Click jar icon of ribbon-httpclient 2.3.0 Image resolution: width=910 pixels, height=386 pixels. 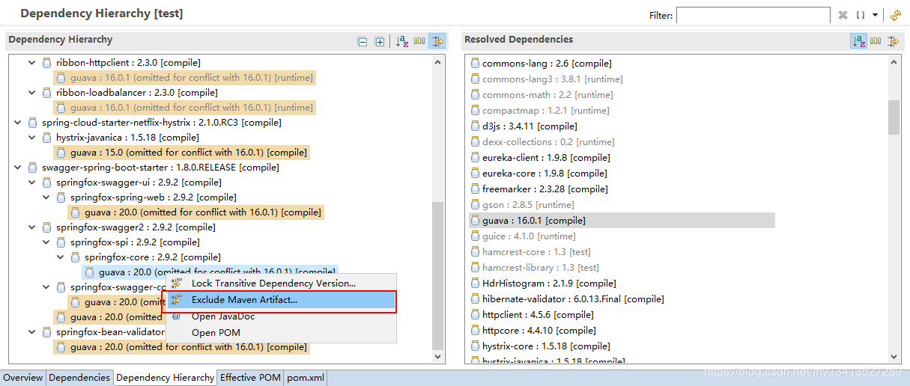pyautogui.click(x=46, y=63)
